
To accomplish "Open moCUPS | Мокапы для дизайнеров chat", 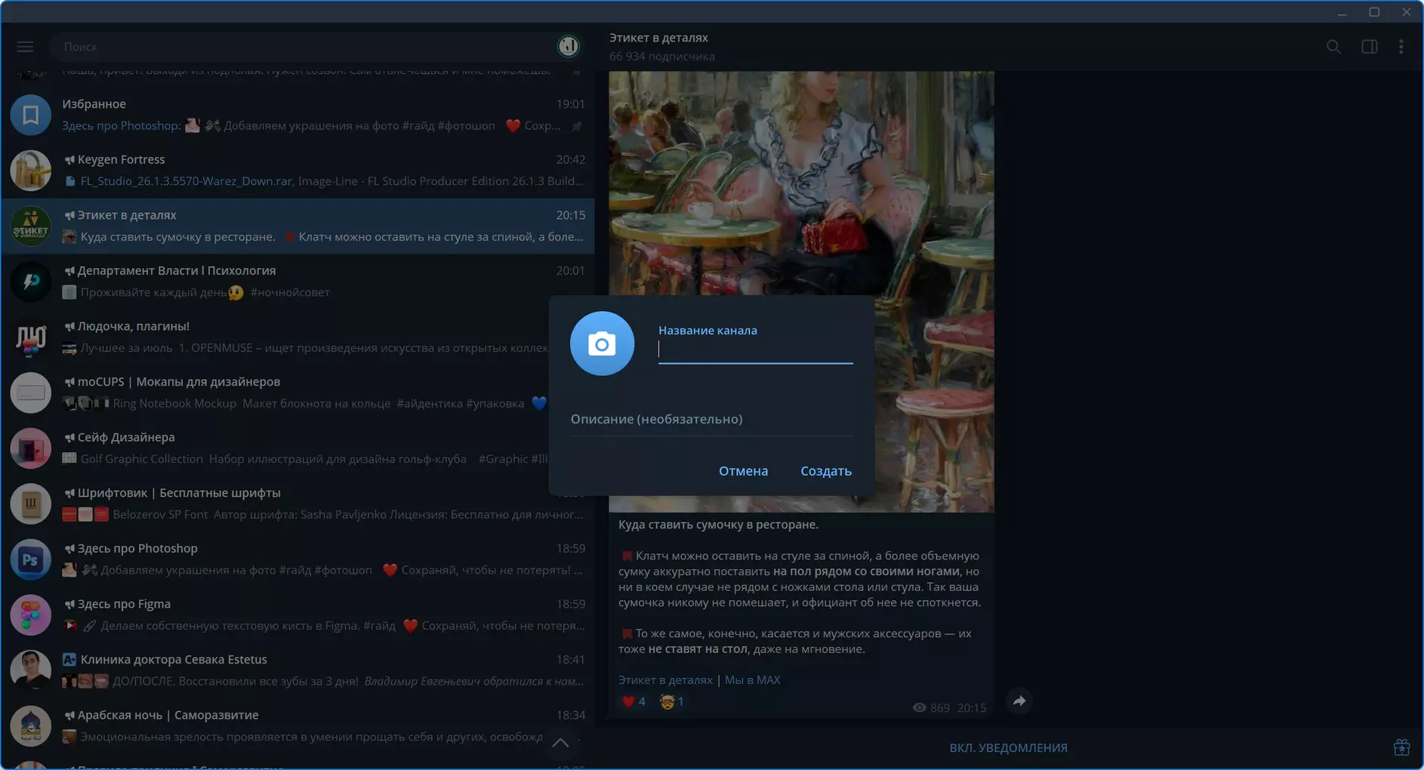I will 276,393.
